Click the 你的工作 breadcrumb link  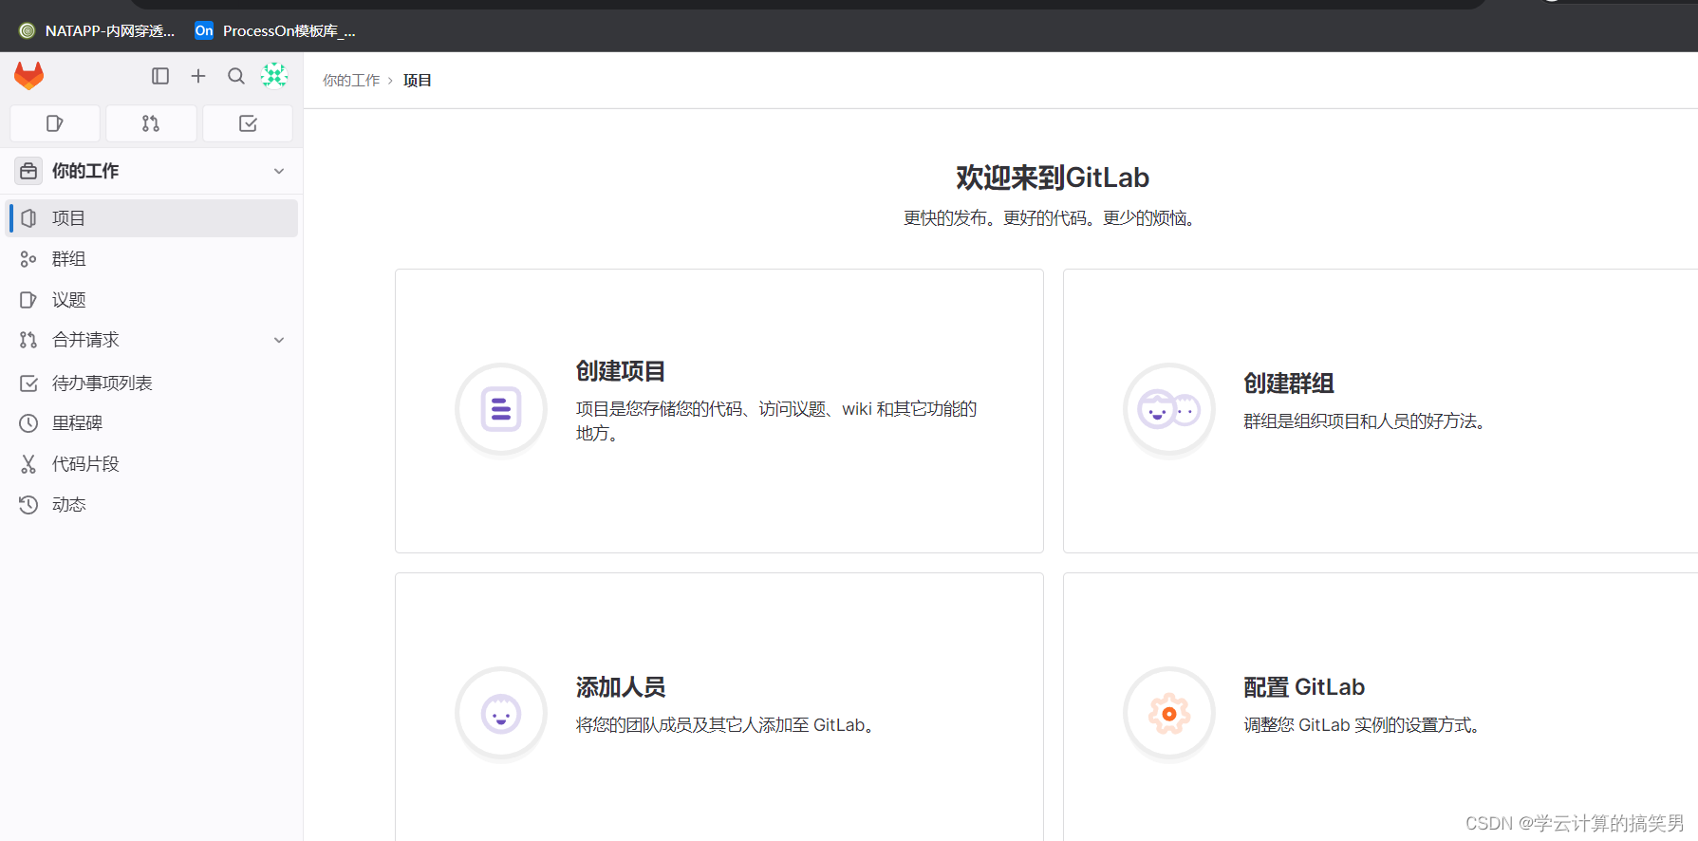pos(351,81)
